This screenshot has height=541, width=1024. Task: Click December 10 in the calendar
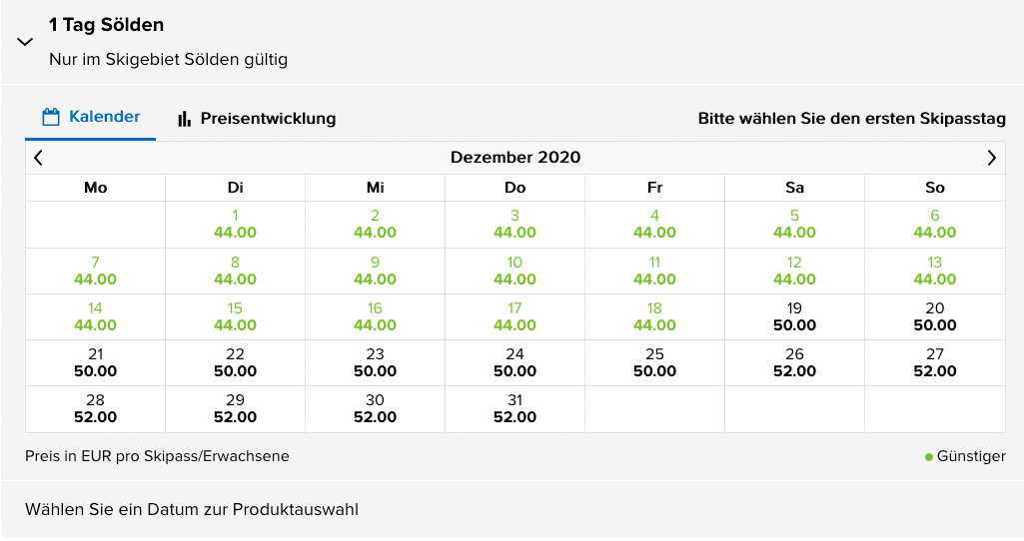pyautogui.click(x=515, y=270)
